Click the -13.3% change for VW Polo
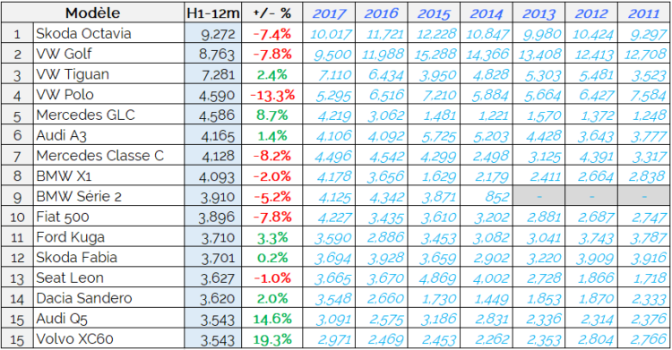Image resolution: width=672 pixels, height=350 pixels. coord(271,95)
